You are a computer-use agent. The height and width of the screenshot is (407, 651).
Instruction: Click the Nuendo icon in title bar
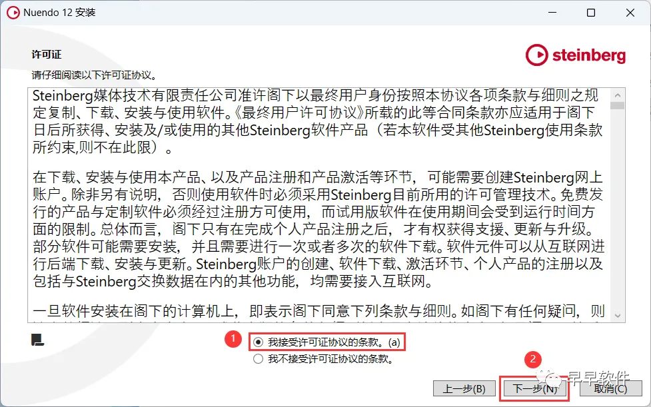click(x=13, y=13)
